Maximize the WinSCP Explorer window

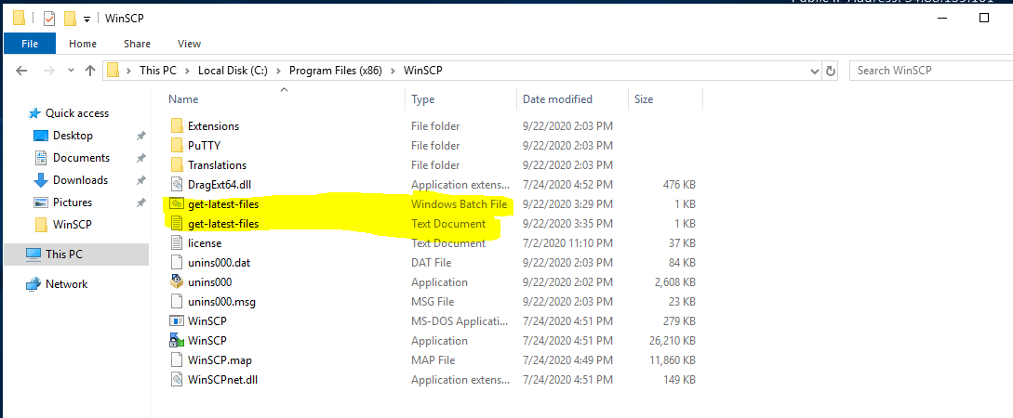click(x=984, y=18)
